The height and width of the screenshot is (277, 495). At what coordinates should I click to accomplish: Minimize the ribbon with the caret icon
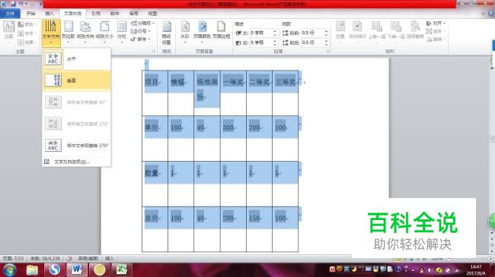(484, 14)
